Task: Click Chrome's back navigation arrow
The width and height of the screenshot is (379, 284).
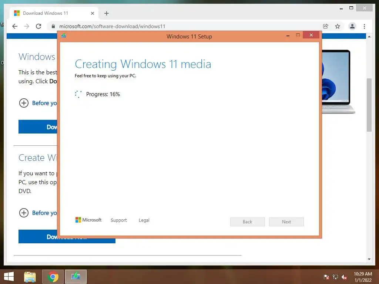Action: tap(15, 26)
